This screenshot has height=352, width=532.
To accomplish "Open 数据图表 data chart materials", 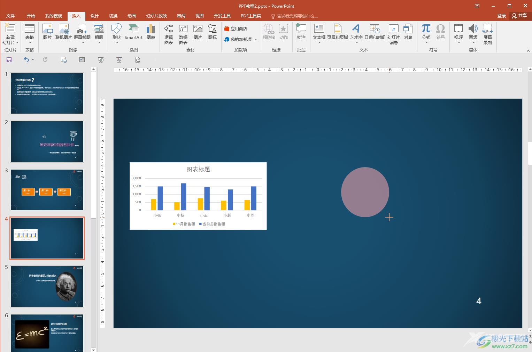I will pyautogui.click(x=183, y=34).
